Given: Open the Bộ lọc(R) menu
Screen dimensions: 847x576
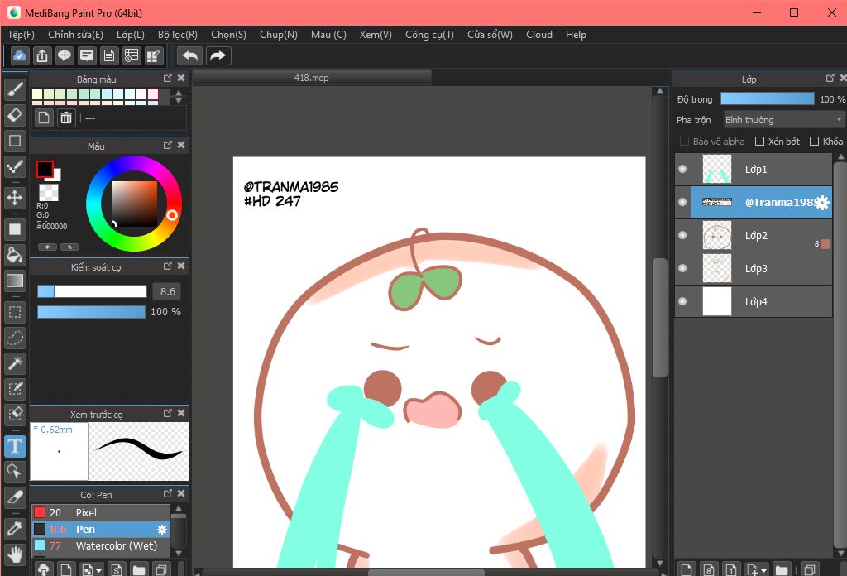Looking at the screenshot, I should tap(177, 35).
